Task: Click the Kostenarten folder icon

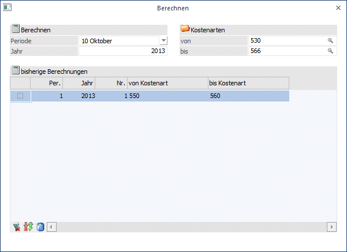Action: tap(185, 29)
